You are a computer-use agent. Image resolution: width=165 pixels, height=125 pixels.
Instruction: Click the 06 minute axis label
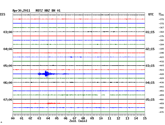tap(65, 118)
